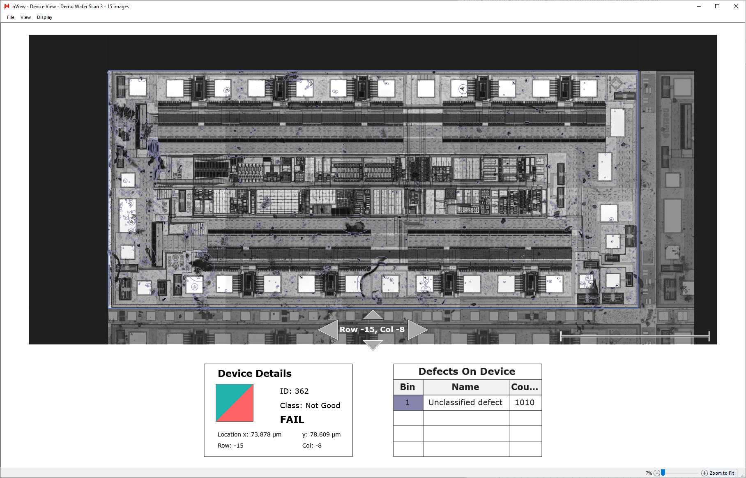Image resolution: width=746 pixels, height=478 pixels.
Task: Select the Unclassified defect row
Action: click(465, 402)
